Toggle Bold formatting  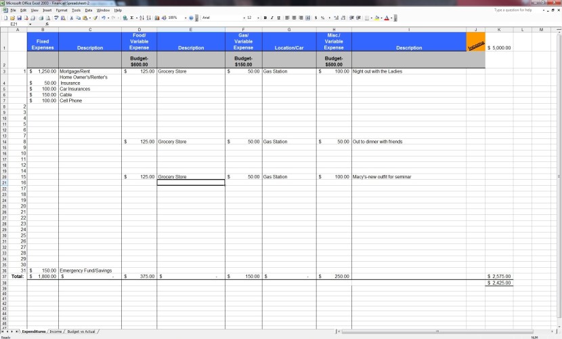265,18
